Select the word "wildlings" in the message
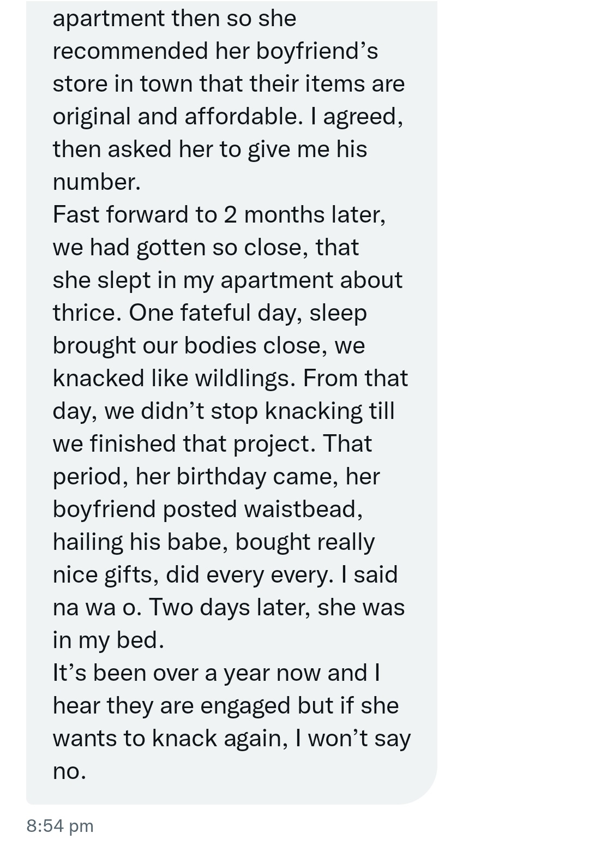This screenshot has height=857, width=589. [x=244, y=378]
